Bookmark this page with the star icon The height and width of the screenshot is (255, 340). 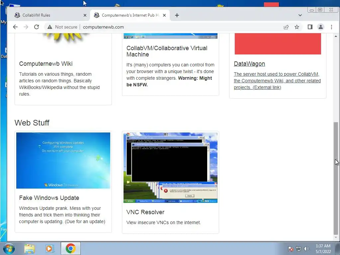[297, 27]
